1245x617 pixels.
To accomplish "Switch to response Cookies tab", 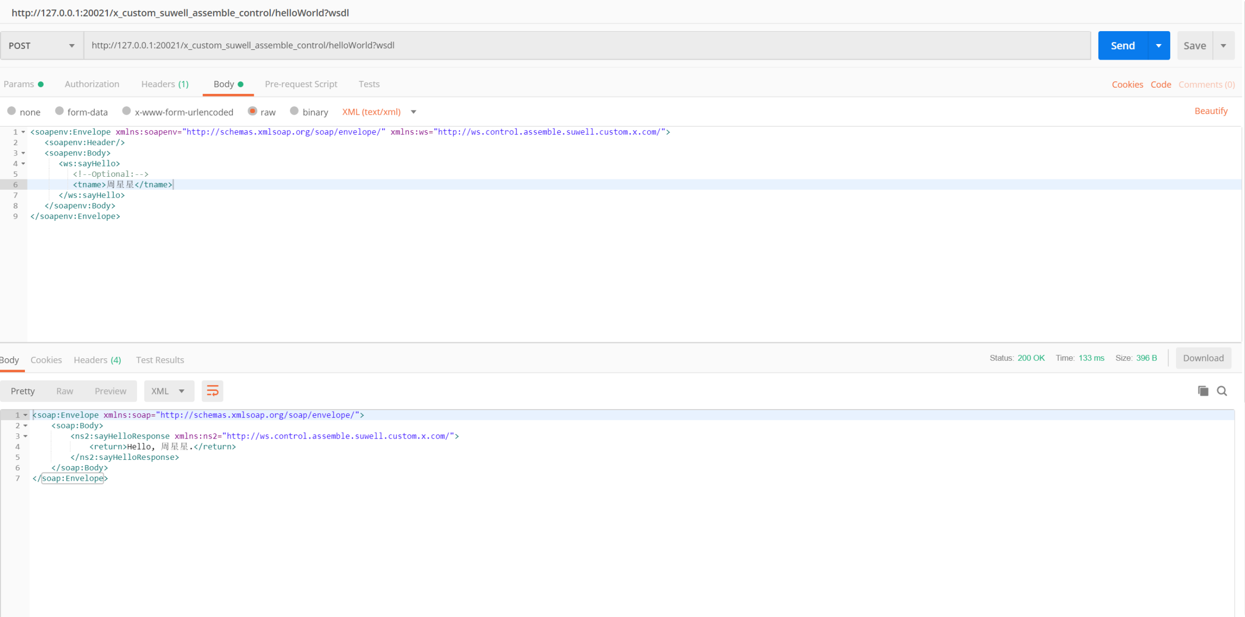I will [x=46, y=360].
